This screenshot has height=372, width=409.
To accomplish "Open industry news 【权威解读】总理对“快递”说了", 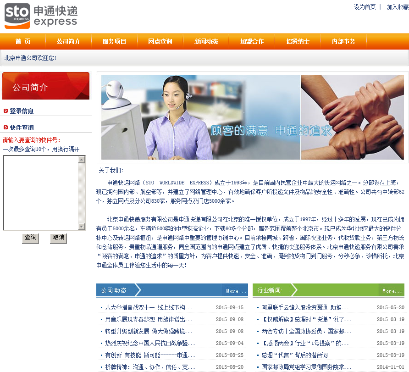I will pyautogui.click(x=306, y=319).
